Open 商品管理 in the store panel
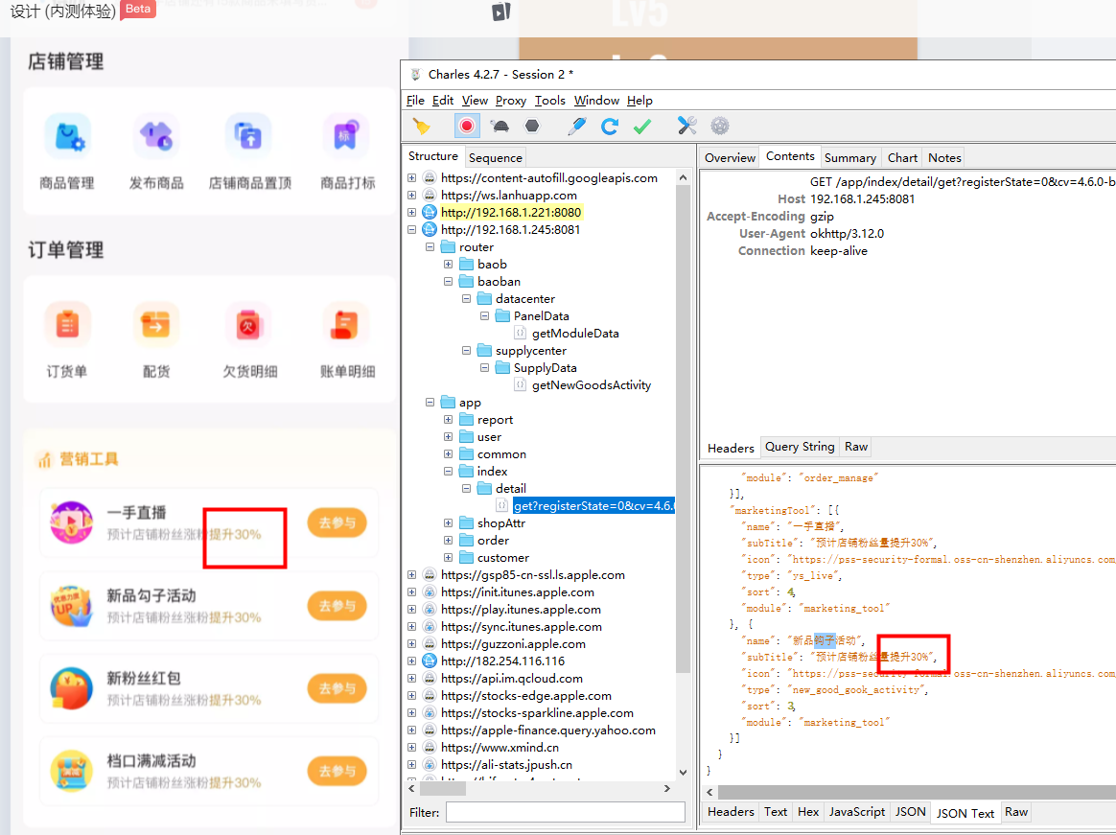This screenshot has width=1116, height=835. pyautogui.click(x=67, y=151)
